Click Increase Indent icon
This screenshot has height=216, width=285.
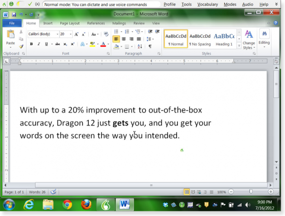(x=157, y=31)
